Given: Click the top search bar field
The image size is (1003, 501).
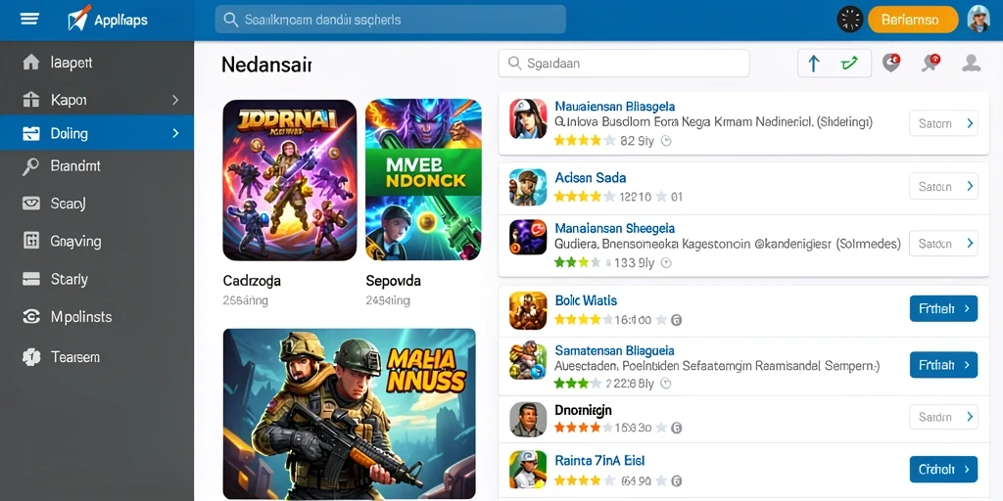Looking at the screenshot, I should click(390, 20).
